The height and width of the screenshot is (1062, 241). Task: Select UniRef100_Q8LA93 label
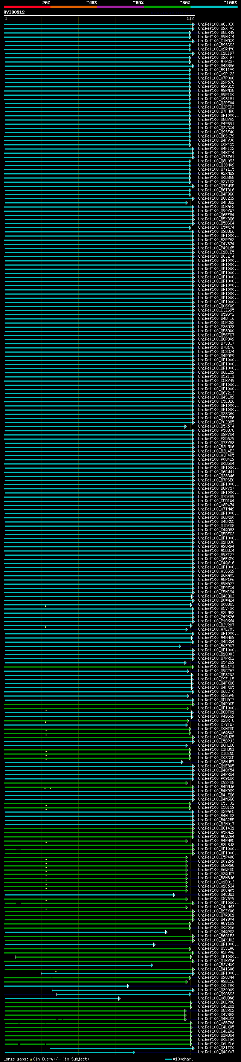(x=216, y=161)
